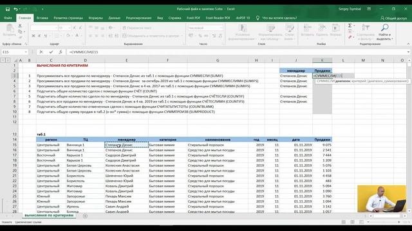Viewport: 412px width, 231px height.
Task: Click the vertical scrollbar down arrow
Action: pyautogui.click(x=409, y=210)
